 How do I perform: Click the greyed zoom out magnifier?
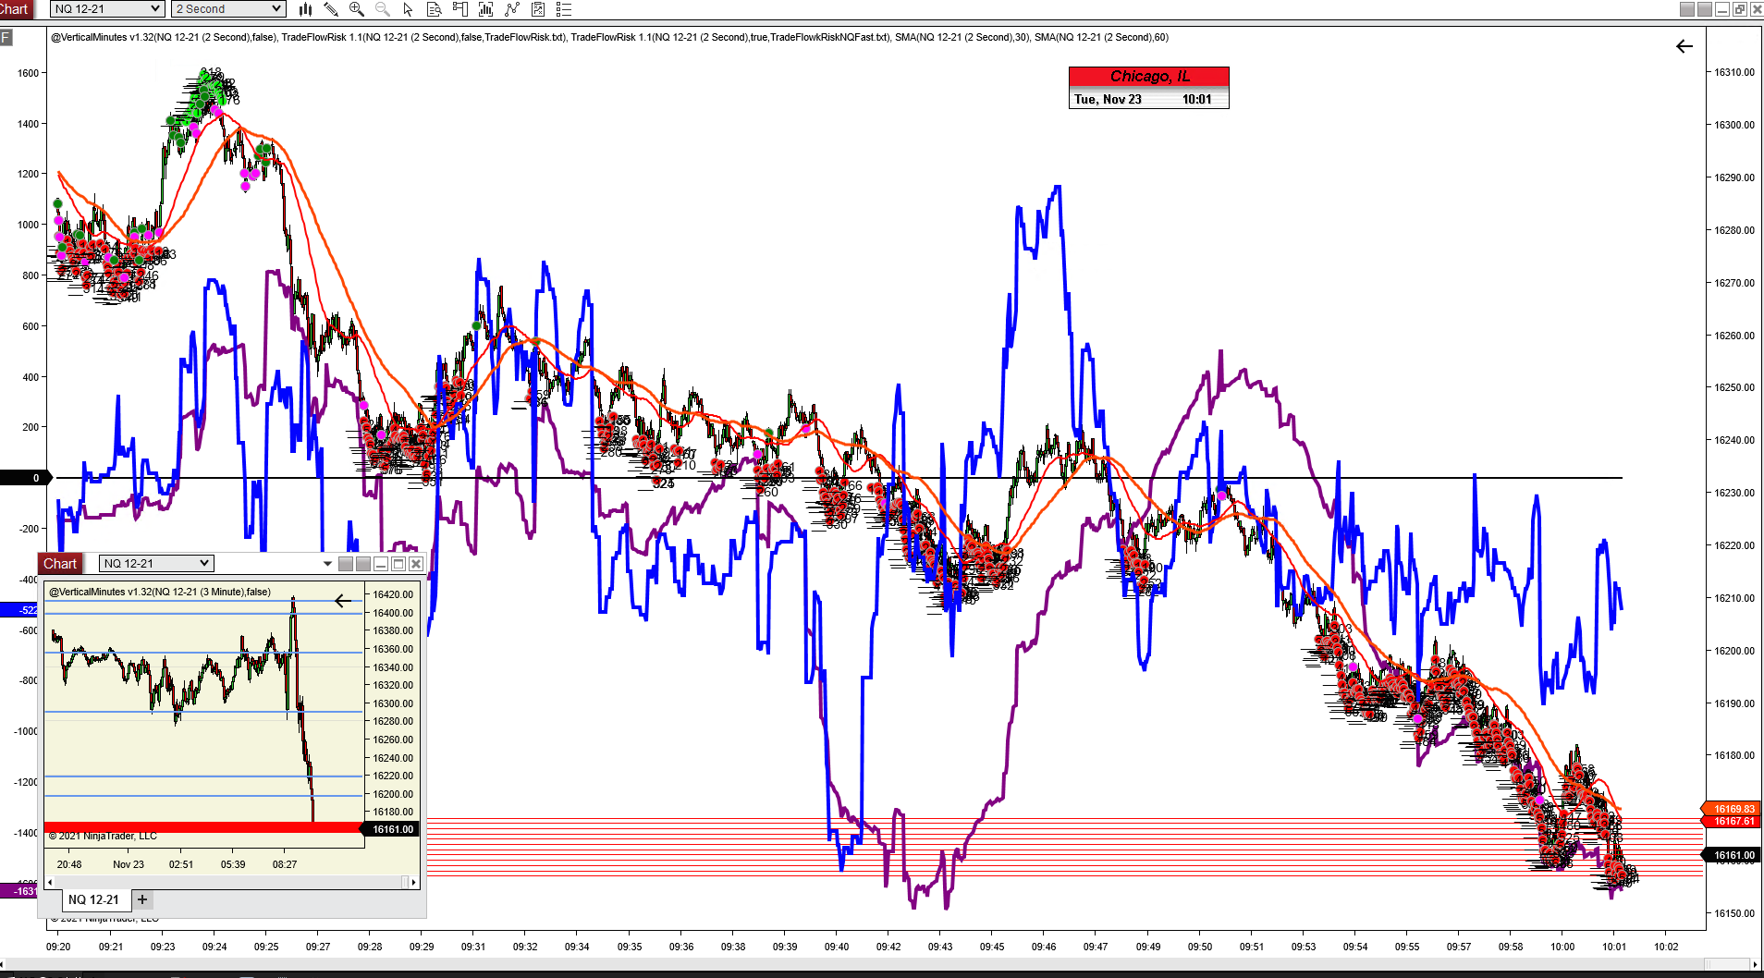pyautogui.click(x=383, y=9)
